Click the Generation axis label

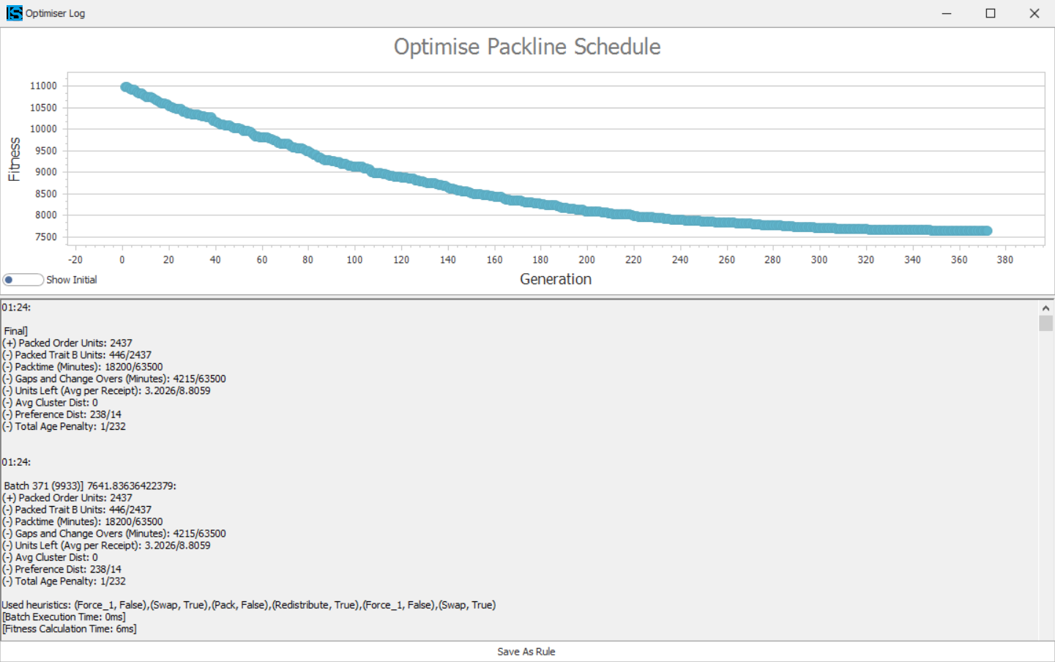click(x=556, y=279)
